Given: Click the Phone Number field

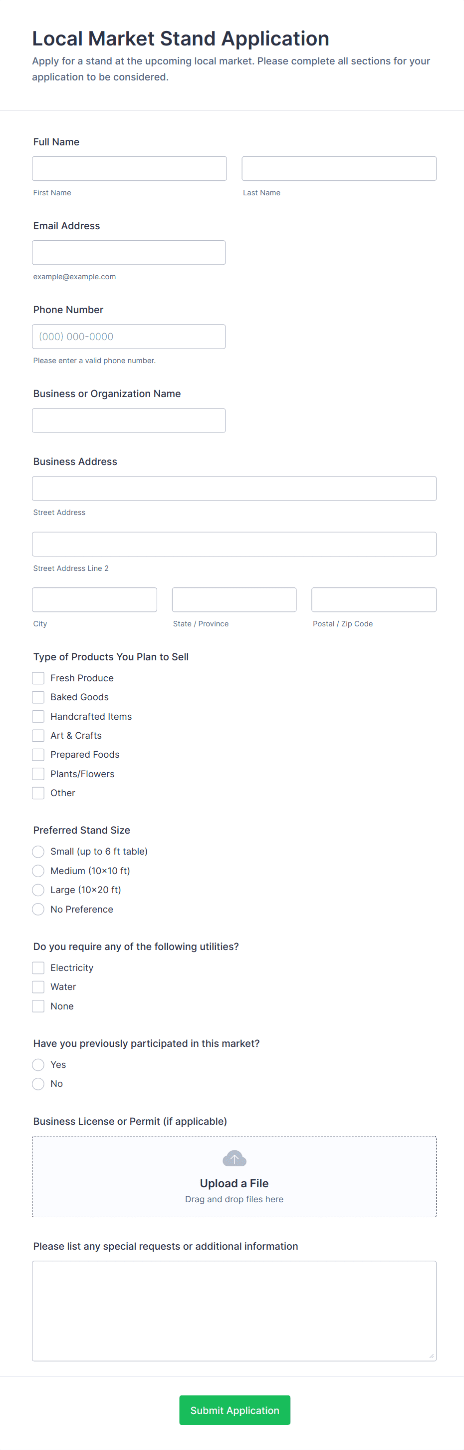Looking at the screenshot, I should click(x=129, y=336).
